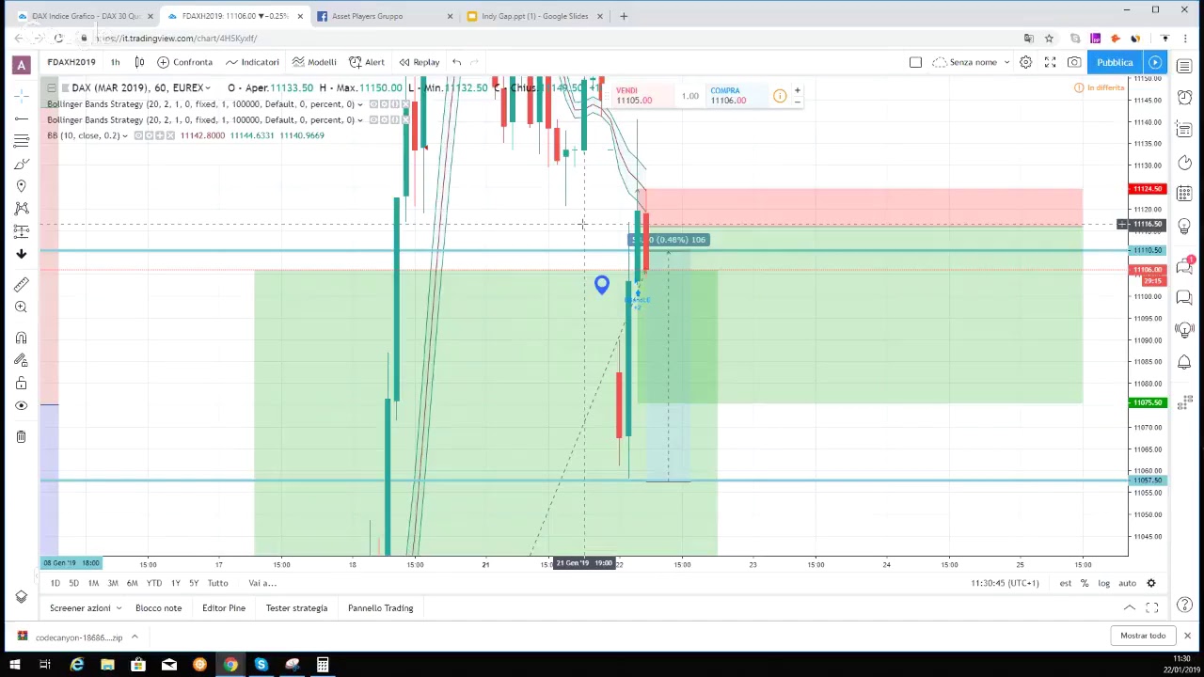The width and height of the screenshot is (1204, 677).
Task: Open the private chats panel icon
Action: coord(1184,298)
